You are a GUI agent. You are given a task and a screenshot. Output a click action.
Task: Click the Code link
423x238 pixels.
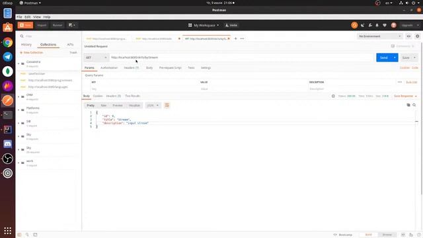coord(415,67)
